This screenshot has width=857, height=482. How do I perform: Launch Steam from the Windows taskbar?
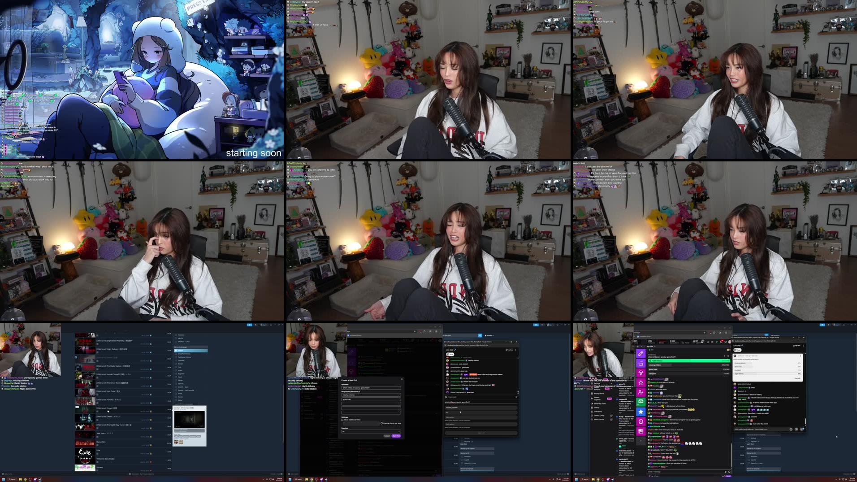coord(40,479)
